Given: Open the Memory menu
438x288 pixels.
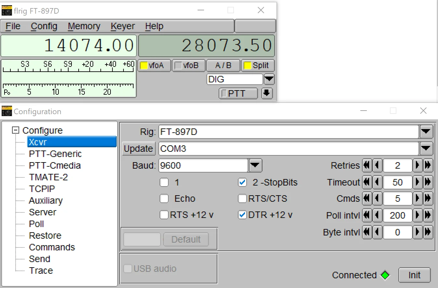Looking at the screenshot, I should pyautogui.click(x=84, y=26).
